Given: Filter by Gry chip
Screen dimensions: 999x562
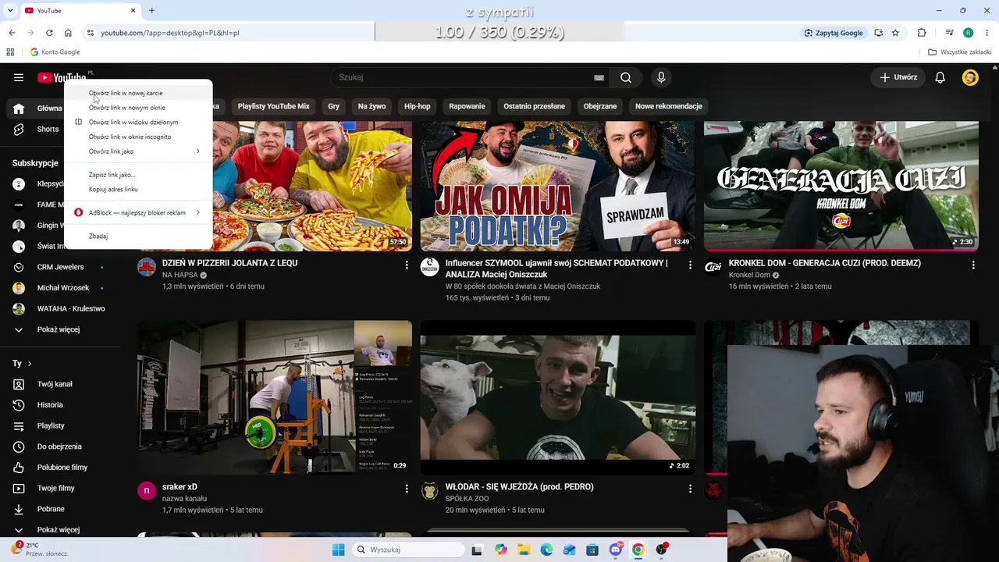Looking at the screenshot, I should pos(334,106).
